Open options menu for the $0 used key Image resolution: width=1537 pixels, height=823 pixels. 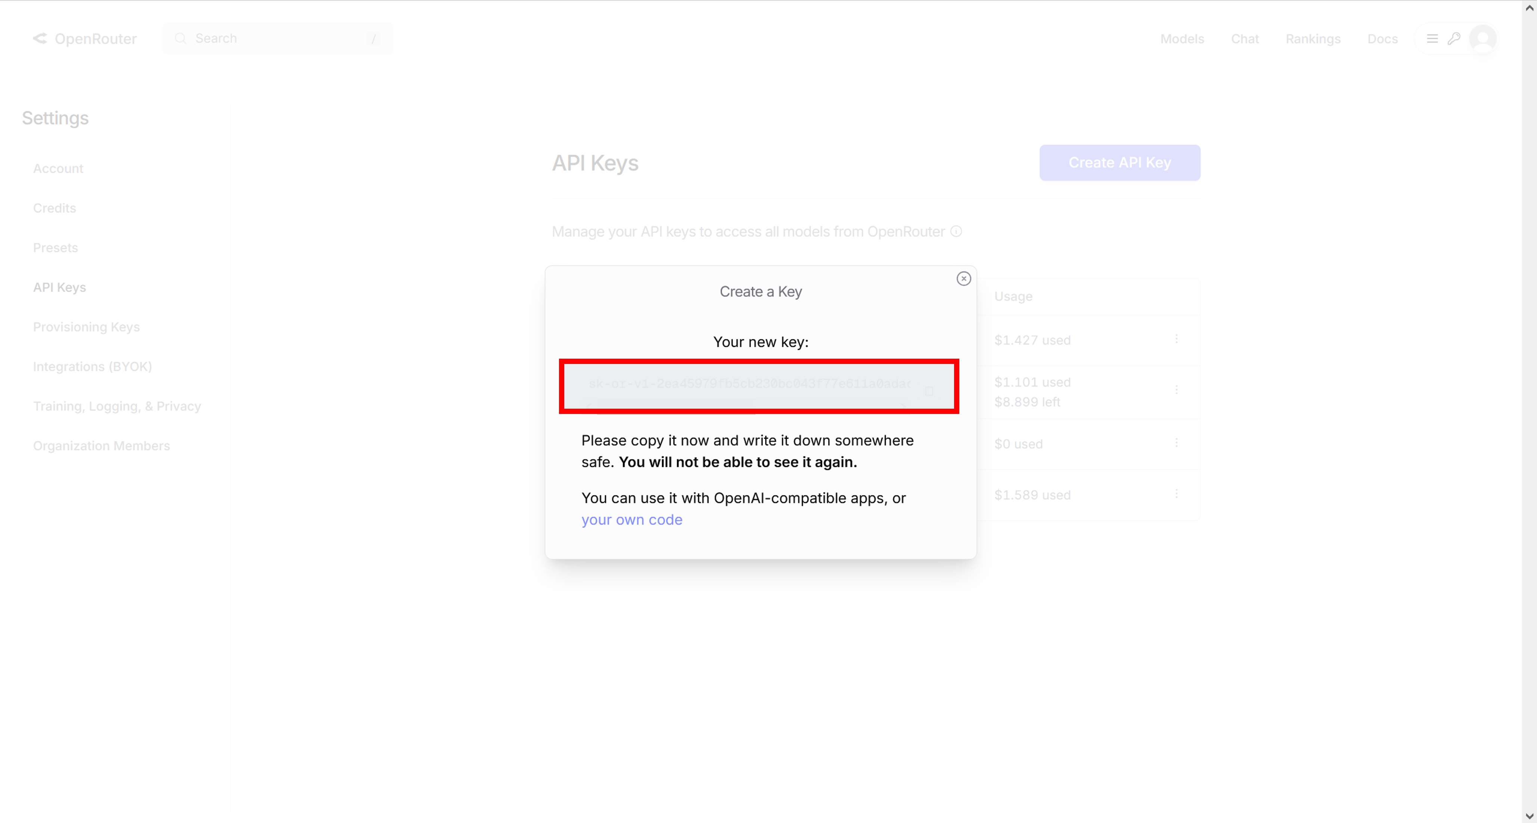(x=1176, y=443)
